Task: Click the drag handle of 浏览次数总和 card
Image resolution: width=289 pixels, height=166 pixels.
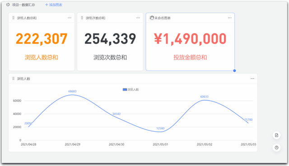Action: tap(82, 18)
